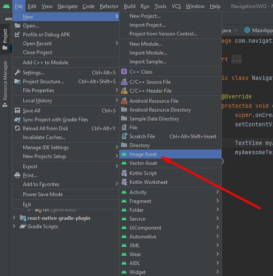Click Sync Project with Gradle Files
The image size is (273, 276).
55,120
